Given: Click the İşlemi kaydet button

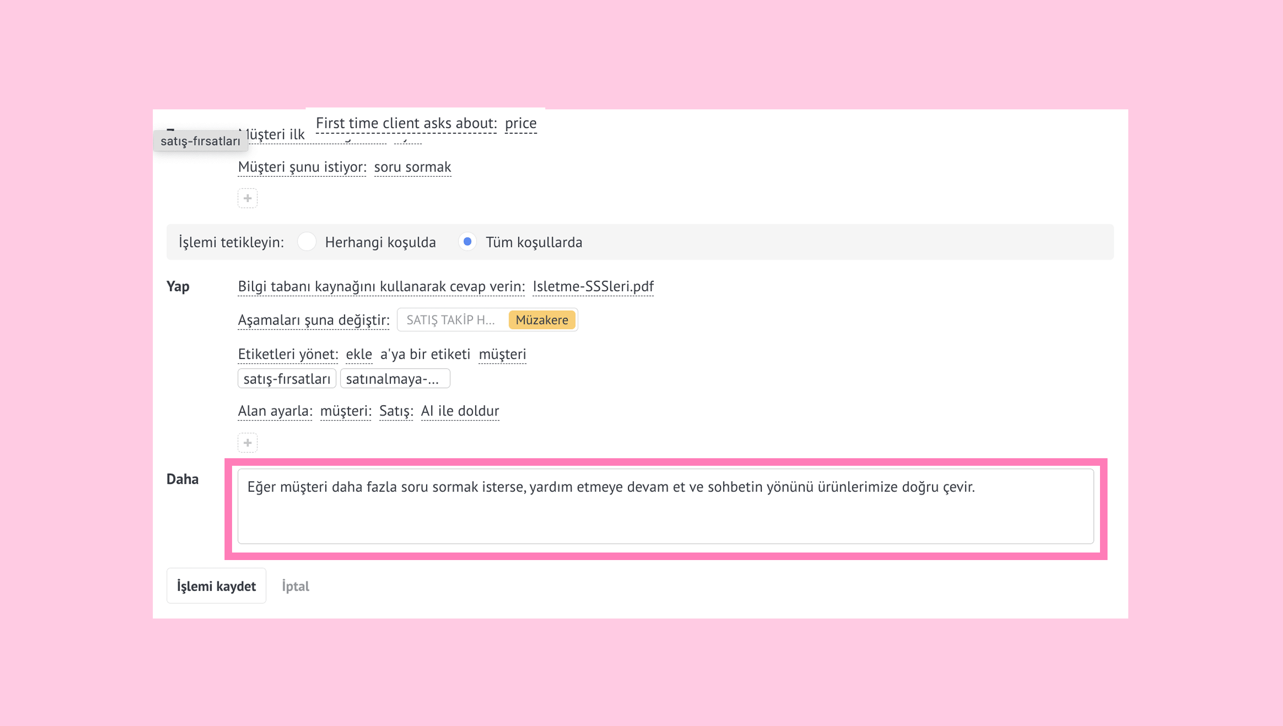Looking at the screenshot, I should [216, 586].
